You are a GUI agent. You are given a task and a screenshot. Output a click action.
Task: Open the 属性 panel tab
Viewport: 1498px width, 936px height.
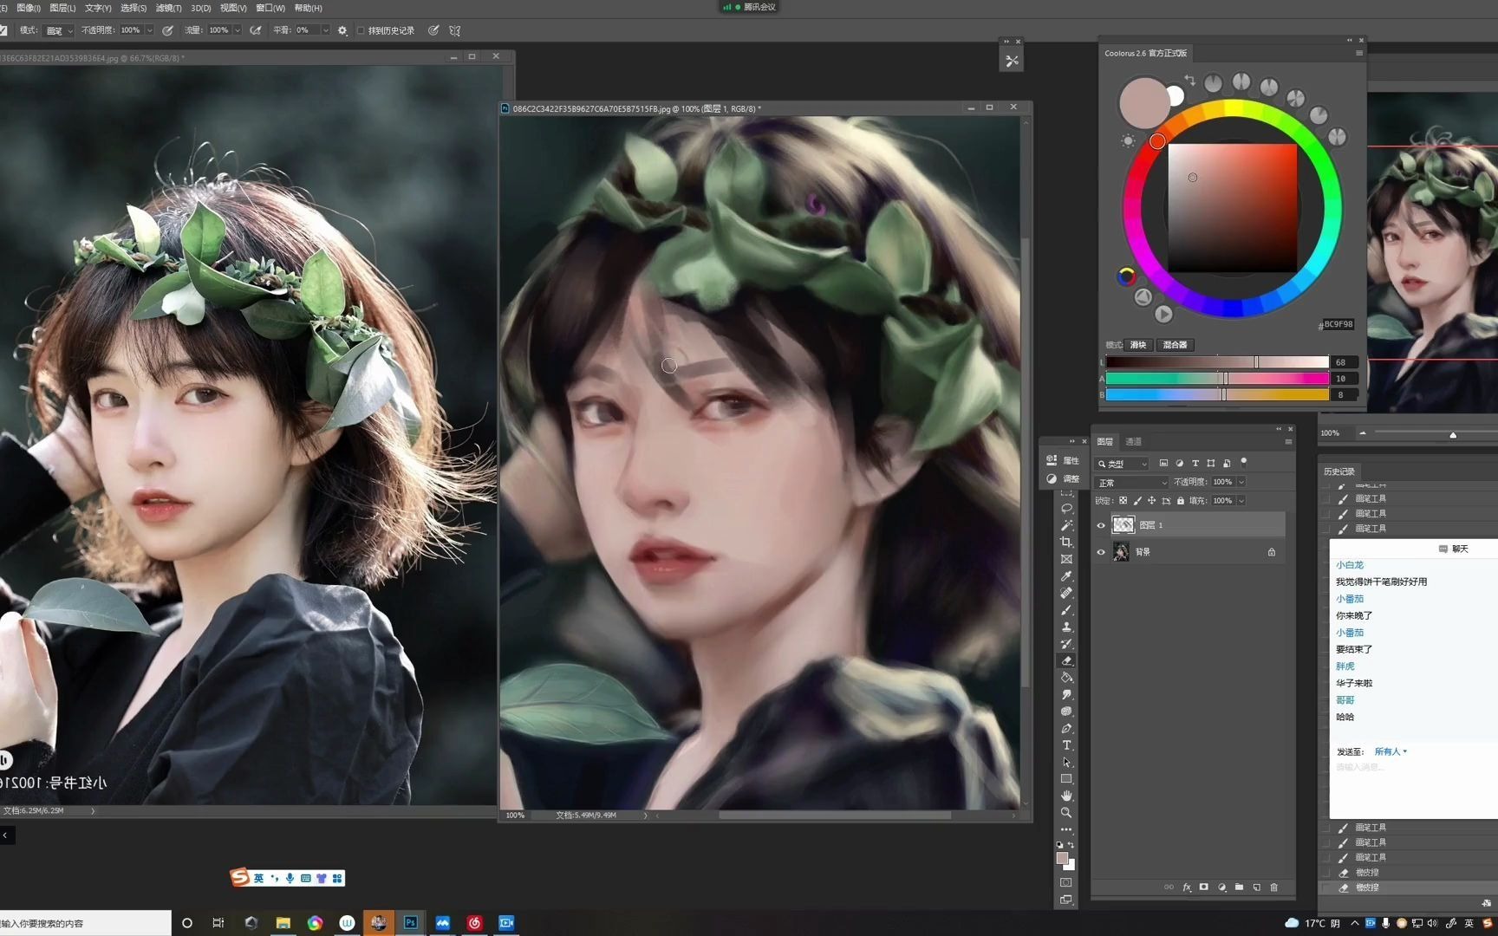click(1064, 460)
